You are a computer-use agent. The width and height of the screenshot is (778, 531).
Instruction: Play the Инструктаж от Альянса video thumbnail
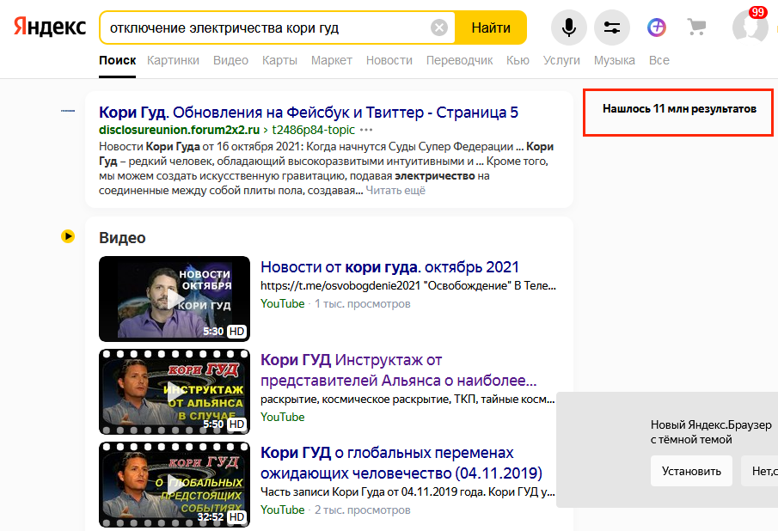[175, 392]
